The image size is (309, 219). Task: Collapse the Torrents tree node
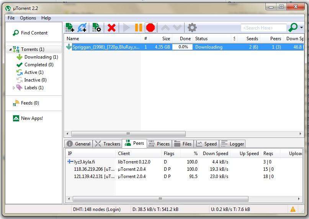pos(10,49)
